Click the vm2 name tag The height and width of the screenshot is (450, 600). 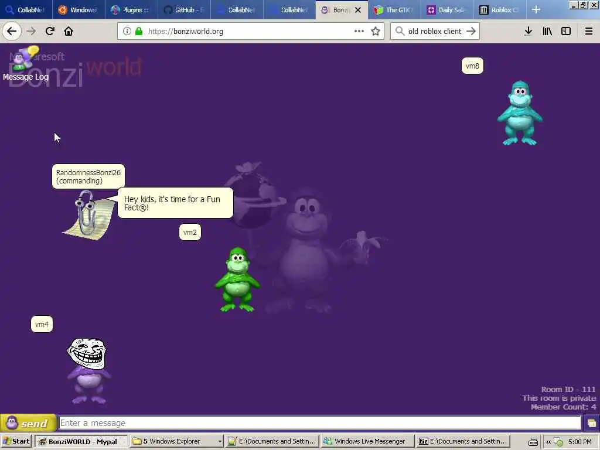click(190, 232)
